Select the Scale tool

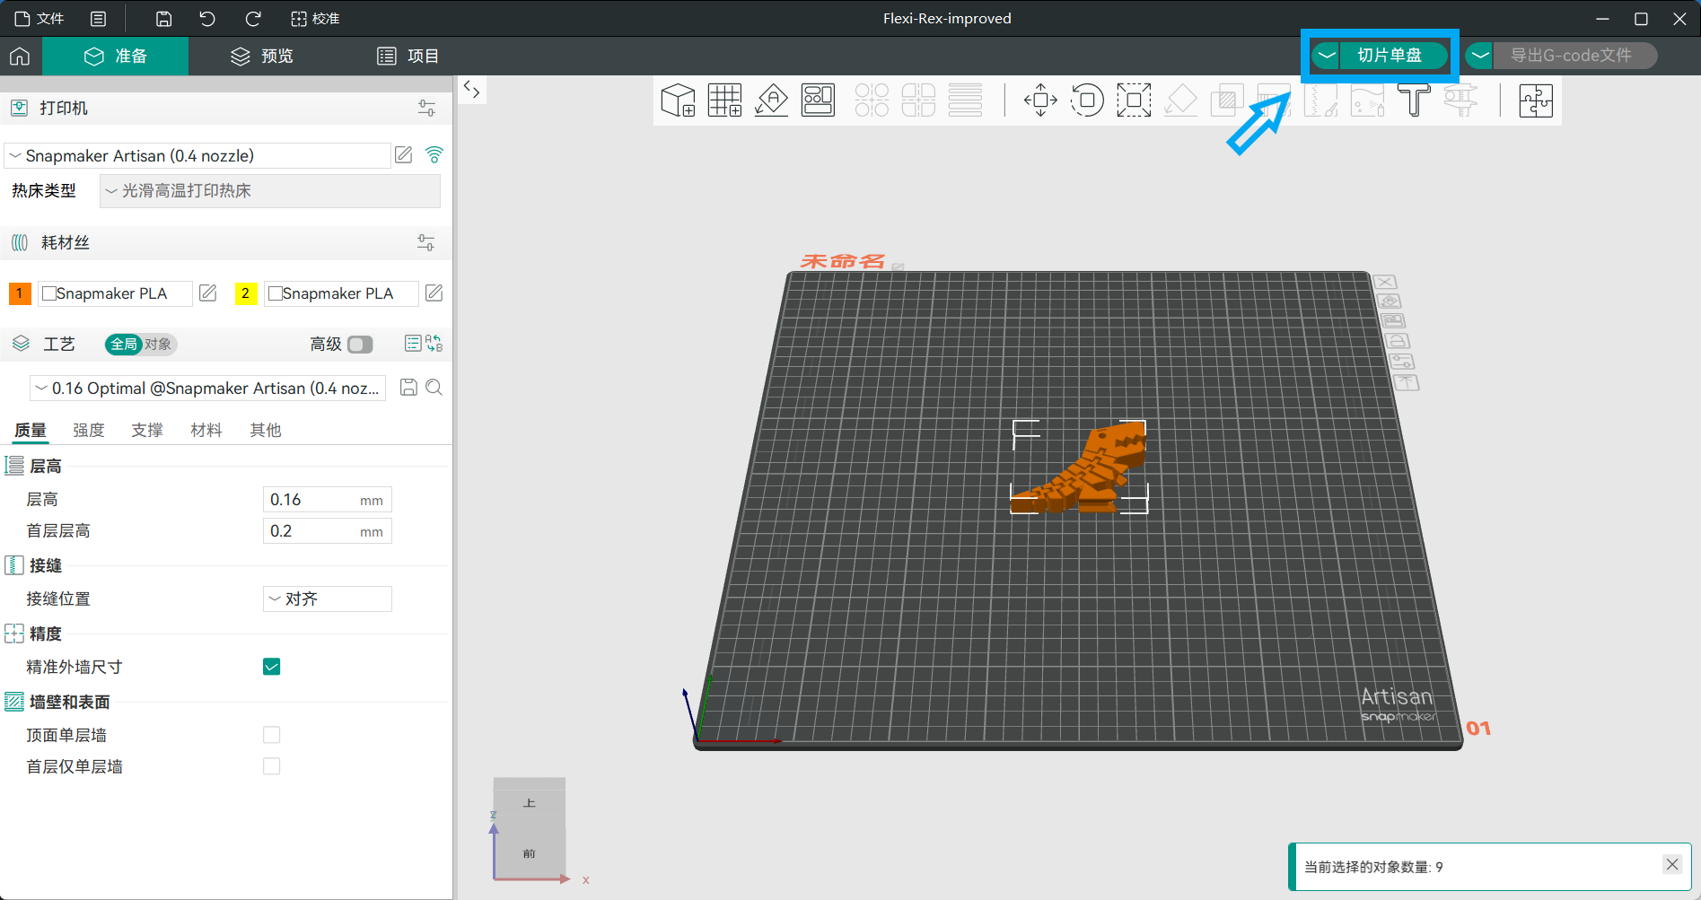click(x=1134, y=100)
